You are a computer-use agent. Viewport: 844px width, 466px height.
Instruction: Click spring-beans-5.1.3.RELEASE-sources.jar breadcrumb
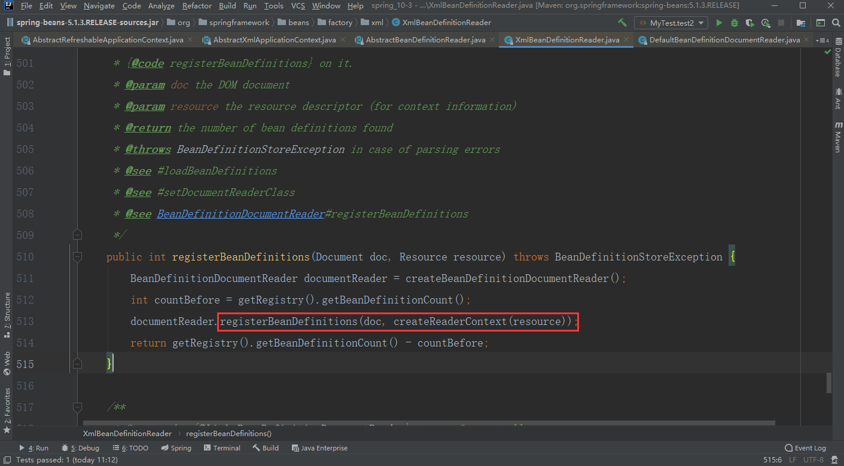click(x=83, y=23)
